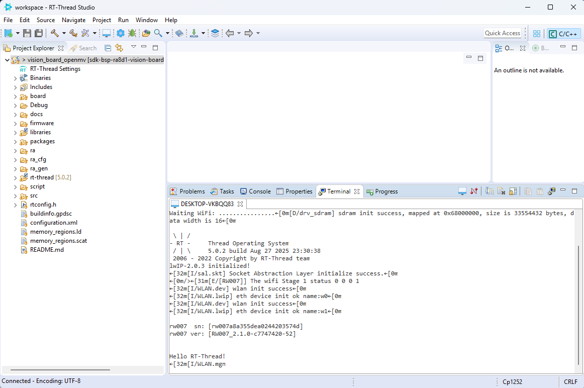The height and width of the screenshot is (388, 584).
Task: Toggle Scroll Lock in Terminal toolbar
Action: 513,191
